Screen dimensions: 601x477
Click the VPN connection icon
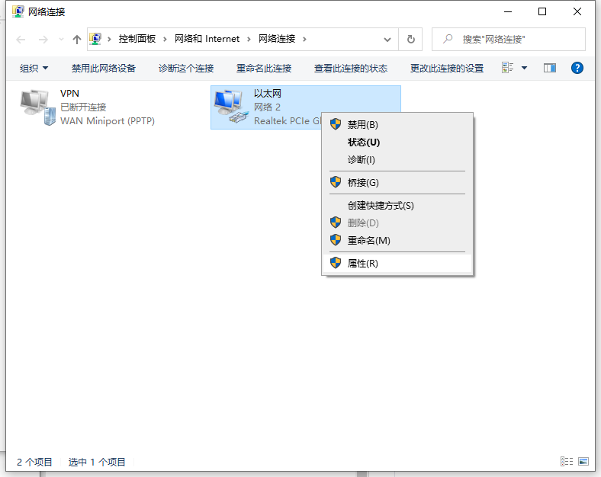pos(37,107)
